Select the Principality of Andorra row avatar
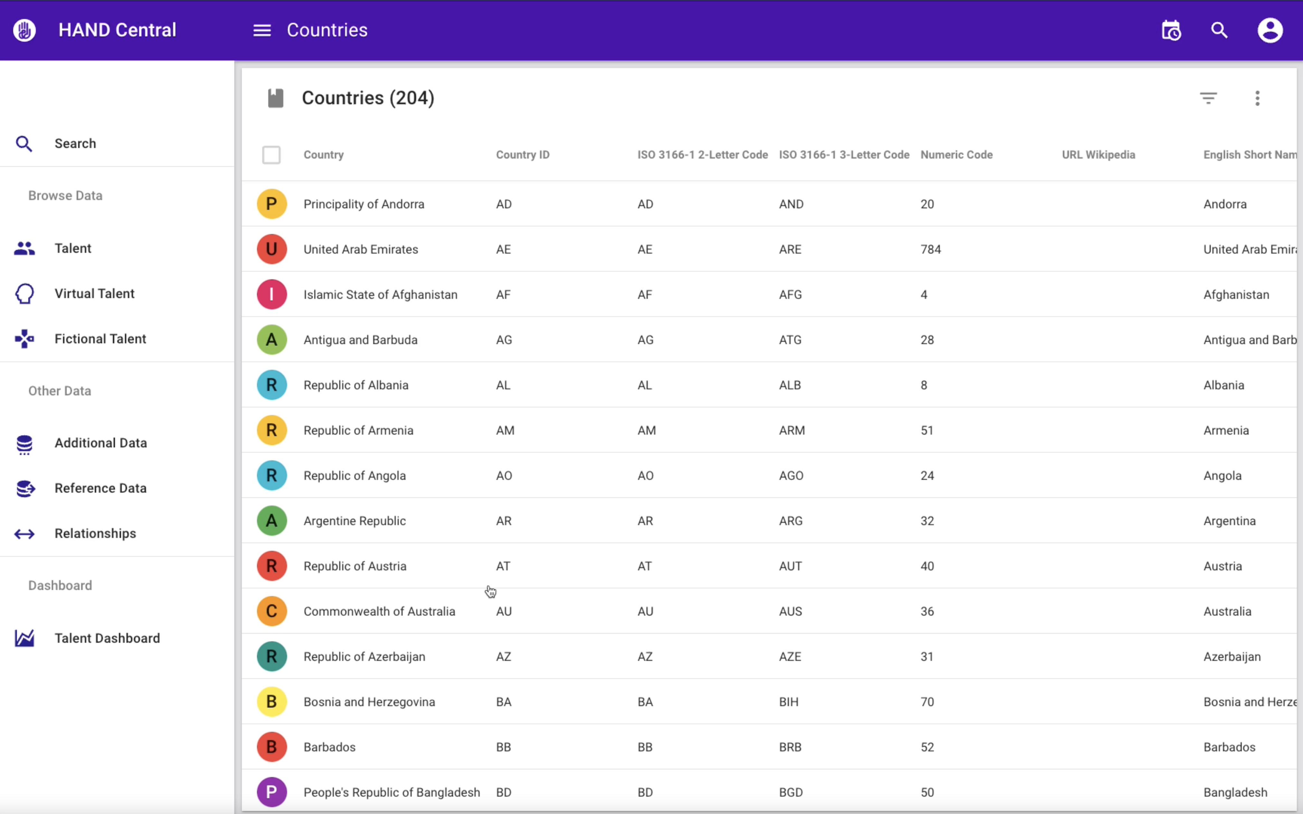Screen dimensions: 1303x814 pyautogui.click(x=271, y=204)
